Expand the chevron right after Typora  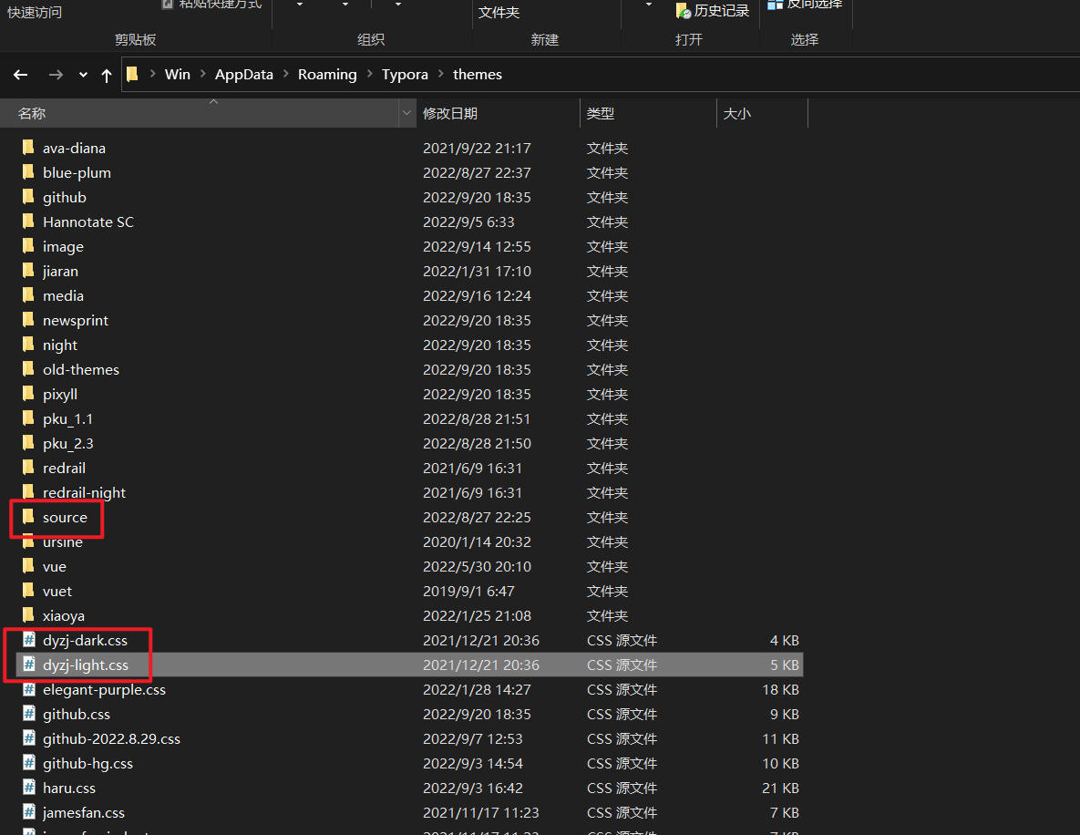pyautogui.click(x=441, y=74)
